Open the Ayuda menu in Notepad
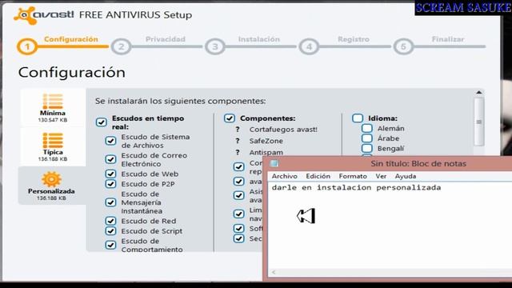 click(x=406, y=176)
